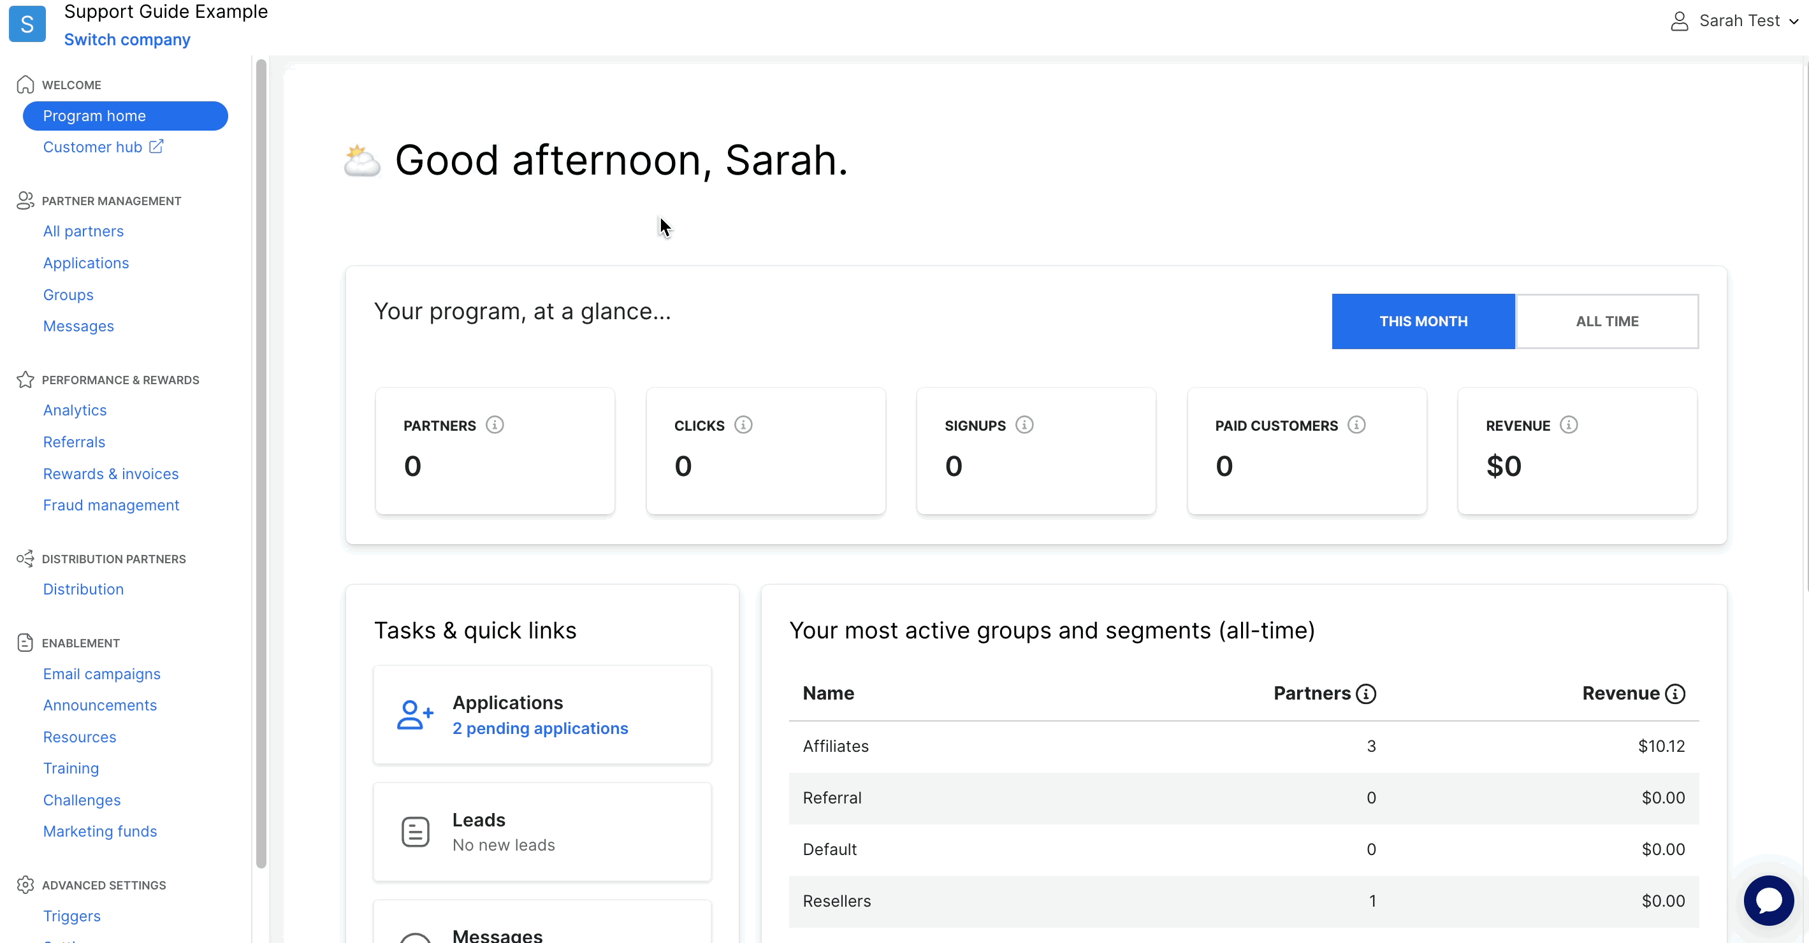1809x943 pixels.
Task: Click the Resellers row name
Action: [x=836, y=901]
